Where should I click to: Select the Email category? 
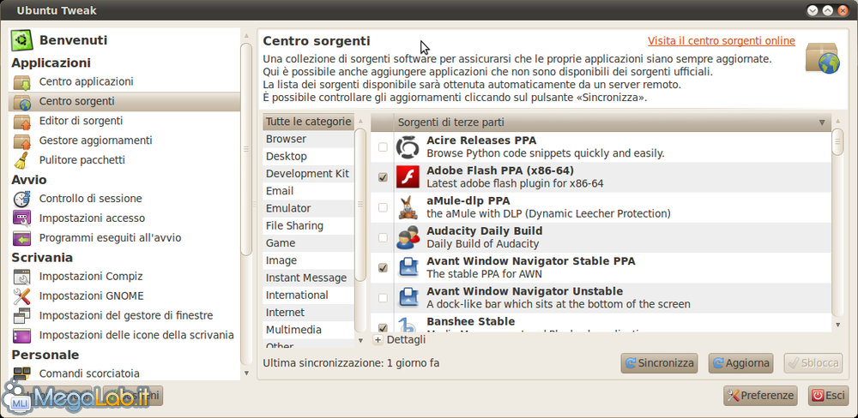308,191
